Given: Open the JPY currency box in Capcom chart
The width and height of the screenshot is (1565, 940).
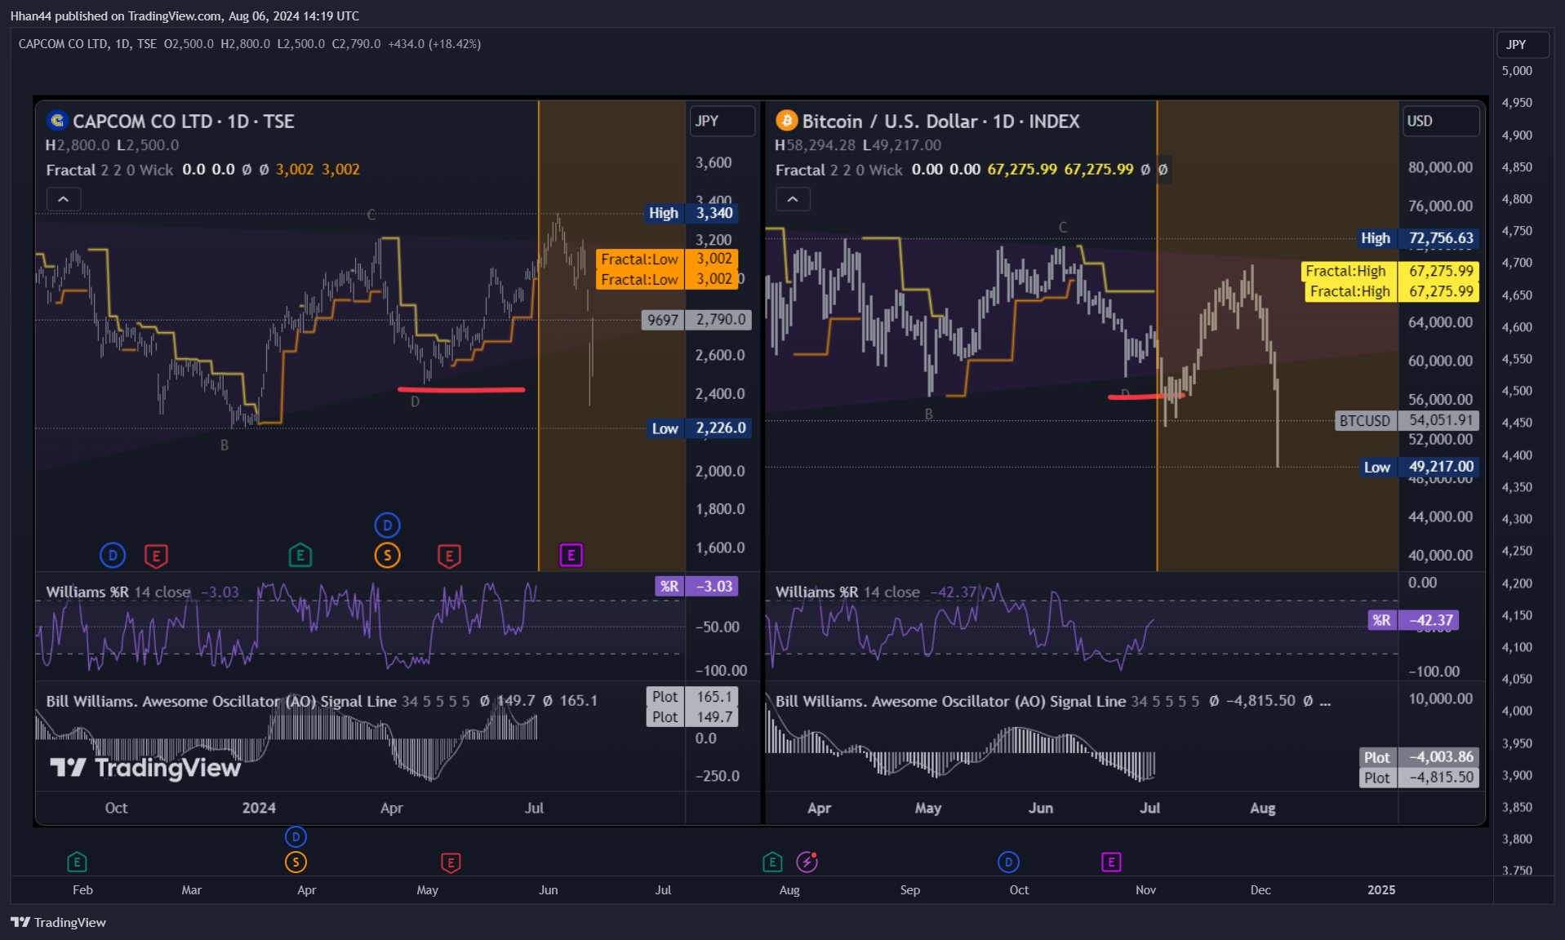Looking at the screenshot, I should (x=722, y=121).
